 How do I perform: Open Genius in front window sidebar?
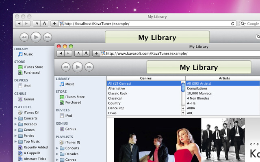click(68, 129)
